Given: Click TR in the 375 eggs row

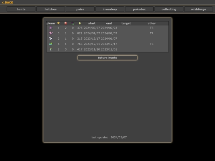Looking at the screenshot, I should click(152, 28).
